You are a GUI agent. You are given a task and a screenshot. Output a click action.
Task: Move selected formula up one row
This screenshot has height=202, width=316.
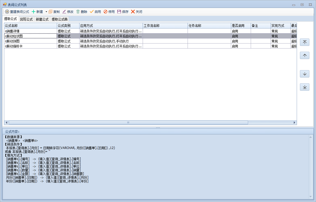pyautogui.click(x=304, y=55)
